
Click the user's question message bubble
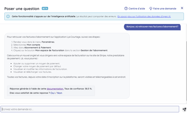(x=152, y=27)
